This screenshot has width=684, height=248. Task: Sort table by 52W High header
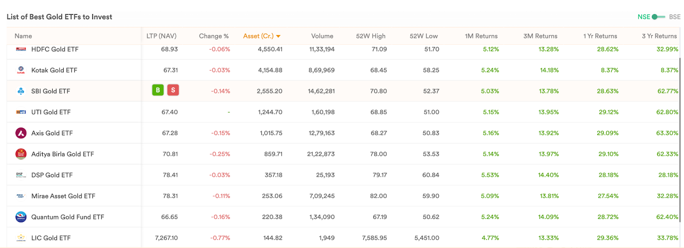click(371, 36)
